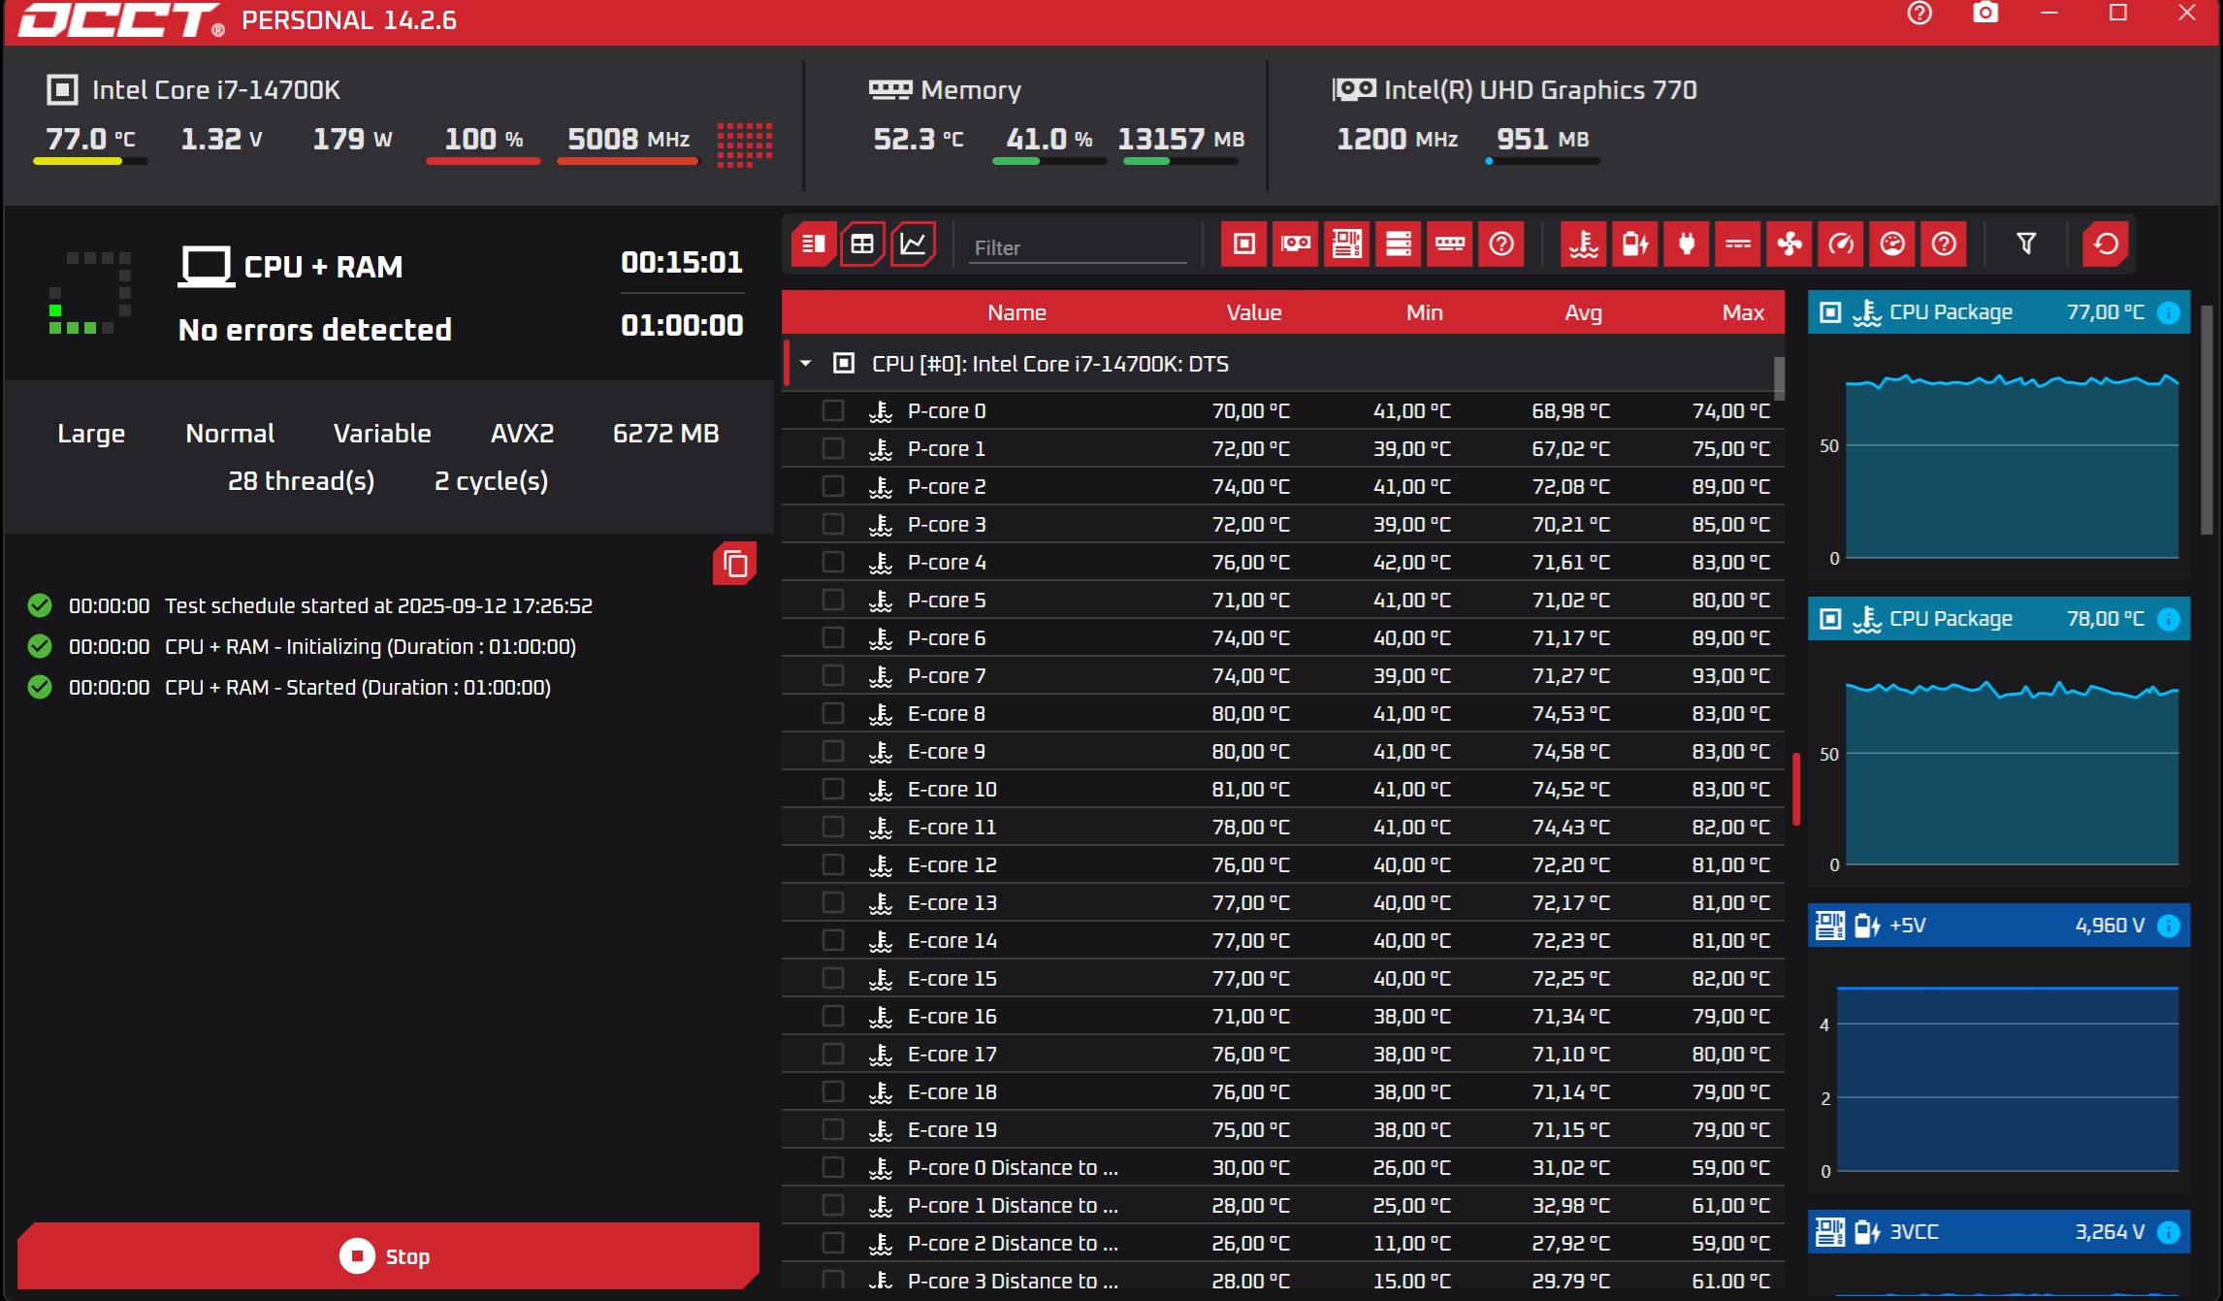Collapse the CPU [#0] DTS sensor group
Screen dimensions: 2223x1301
tap(805, 364)
